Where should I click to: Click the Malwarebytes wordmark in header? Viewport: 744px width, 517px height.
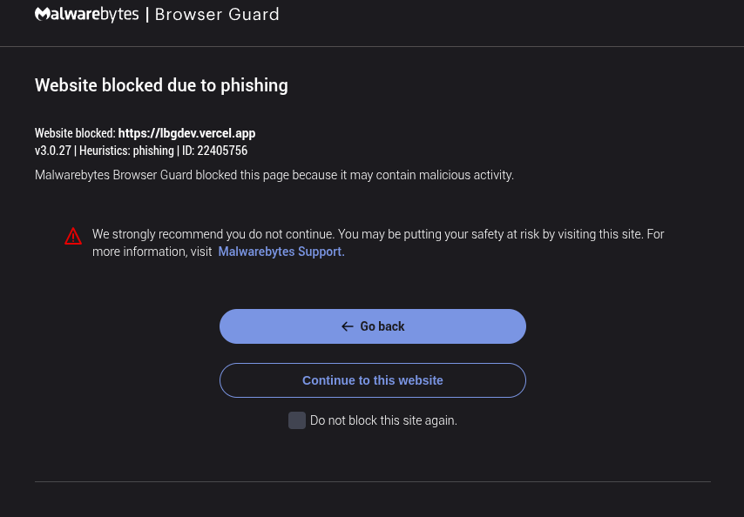(87, 14)
